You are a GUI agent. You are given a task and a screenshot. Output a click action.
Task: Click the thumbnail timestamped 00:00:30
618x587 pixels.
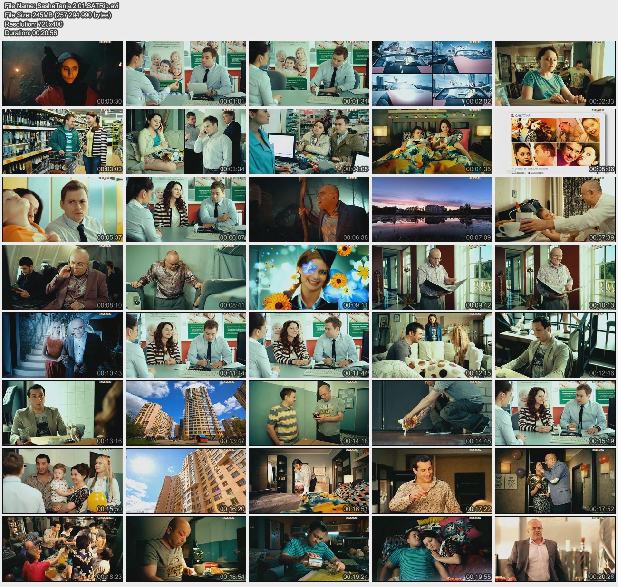(63, 74)
